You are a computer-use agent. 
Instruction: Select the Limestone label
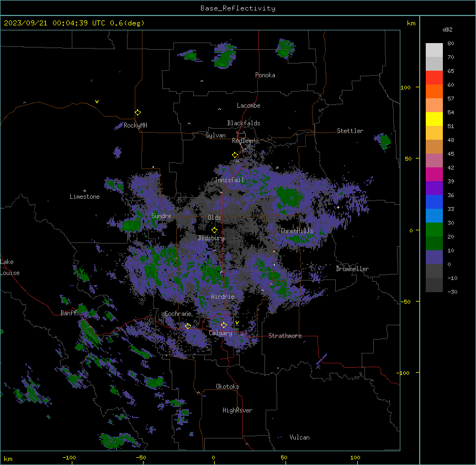(84, 197)
